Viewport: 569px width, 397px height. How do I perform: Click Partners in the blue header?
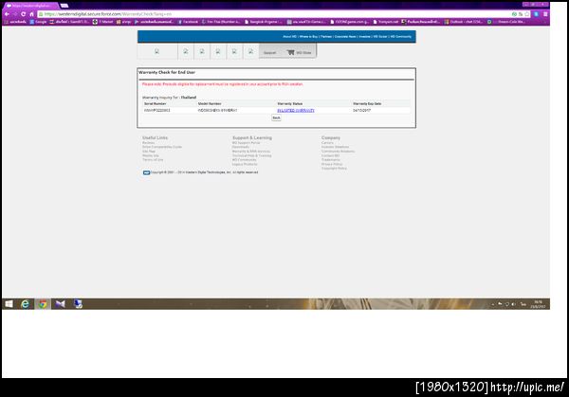326,37
